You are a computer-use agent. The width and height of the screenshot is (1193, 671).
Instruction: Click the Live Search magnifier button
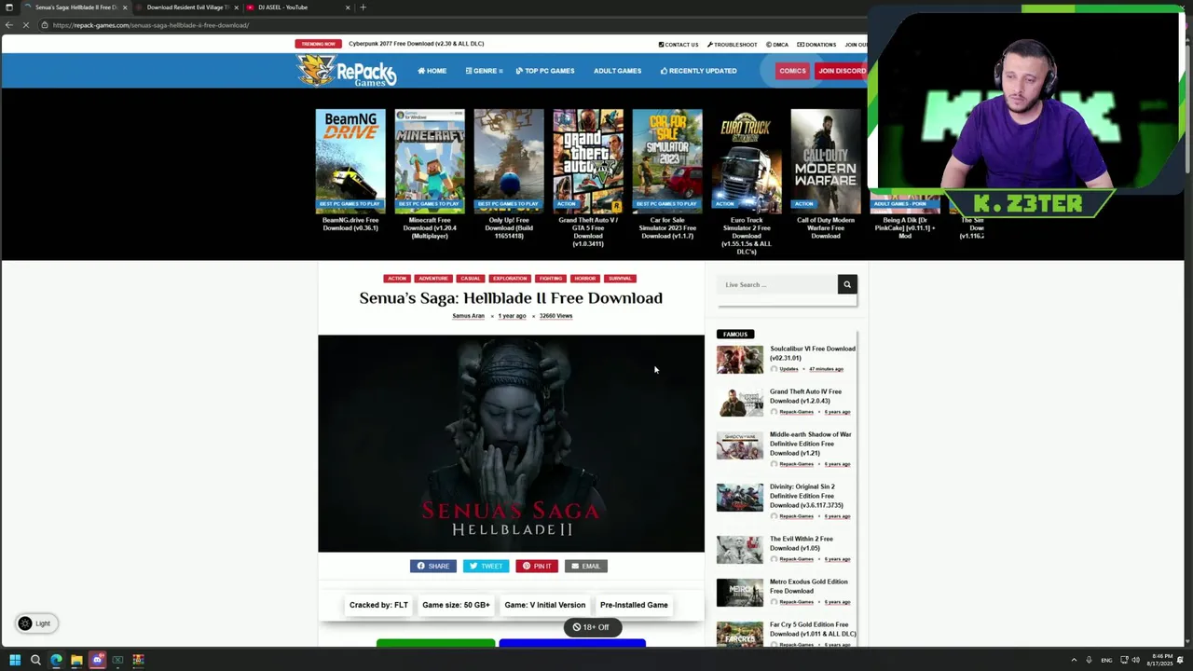pos(846,284)
